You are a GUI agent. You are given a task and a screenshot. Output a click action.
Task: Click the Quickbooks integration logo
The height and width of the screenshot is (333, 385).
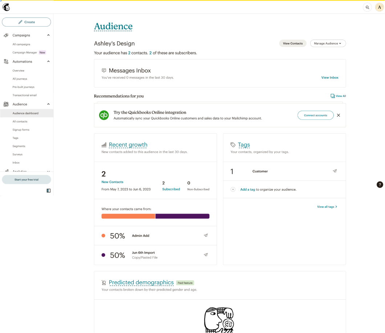click(x=104, y=115)
